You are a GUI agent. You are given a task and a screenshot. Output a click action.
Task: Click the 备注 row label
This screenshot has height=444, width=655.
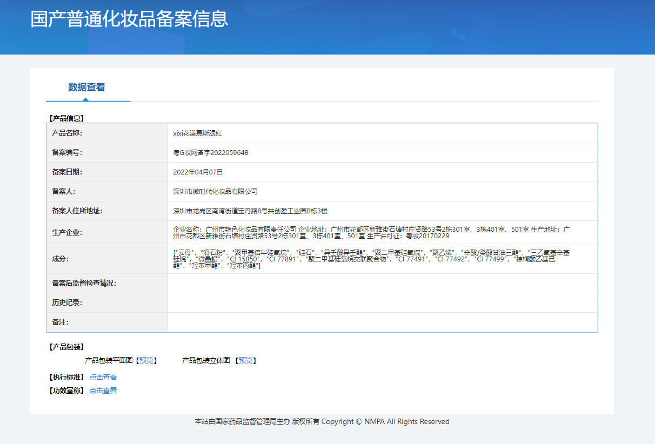point(61,322)
